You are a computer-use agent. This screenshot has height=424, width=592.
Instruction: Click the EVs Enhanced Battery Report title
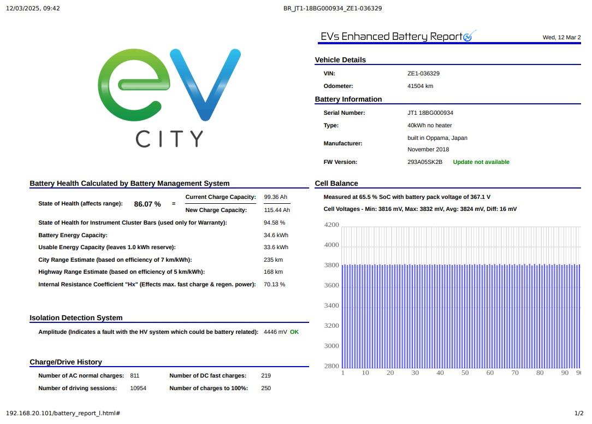[x=392, y=36]
